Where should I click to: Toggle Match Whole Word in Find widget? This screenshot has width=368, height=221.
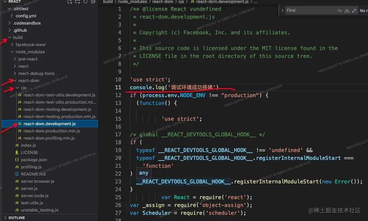(347, 10)
